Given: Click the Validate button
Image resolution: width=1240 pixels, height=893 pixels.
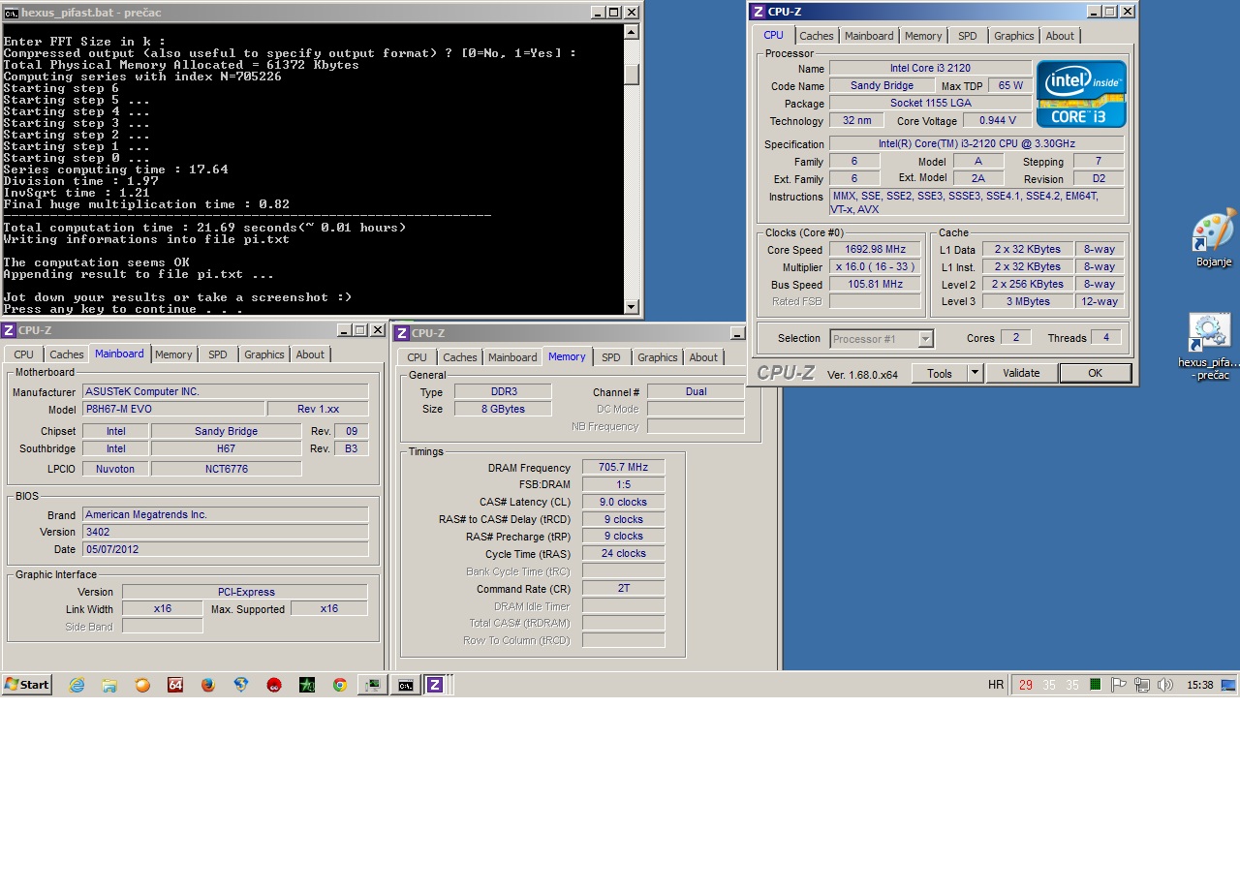Looking at the screenshot, I should (x=1021, y=373).
